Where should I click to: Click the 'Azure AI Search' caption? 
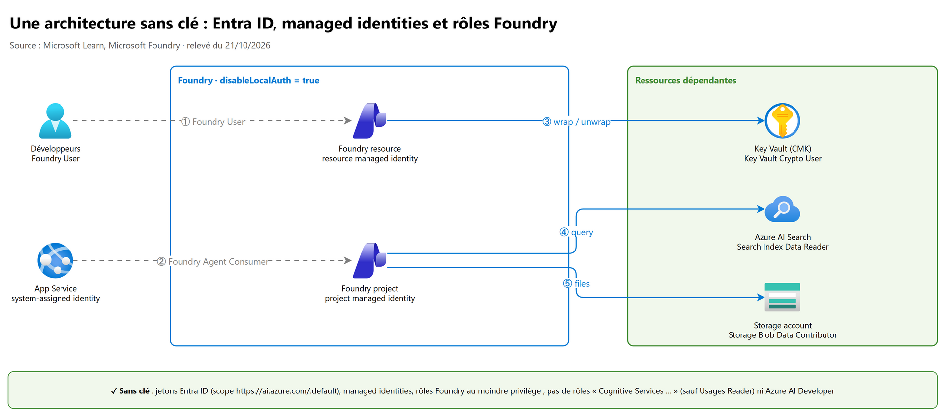pyautogui.click(x=783, y=237)
